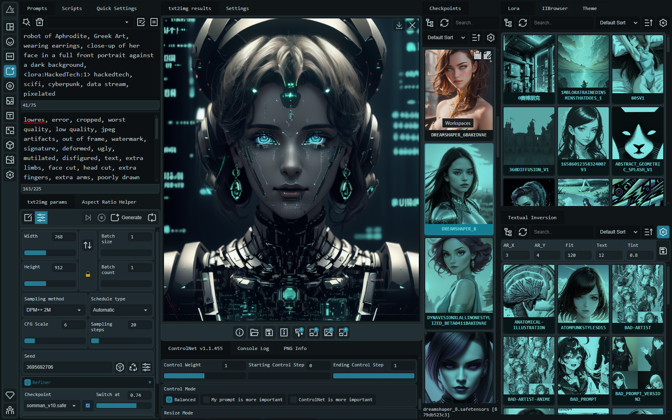Toggle sort direction in Textual Inversion panel
Image resolution: width=672 pixels, height=420 pixels.
coord(649,232)
